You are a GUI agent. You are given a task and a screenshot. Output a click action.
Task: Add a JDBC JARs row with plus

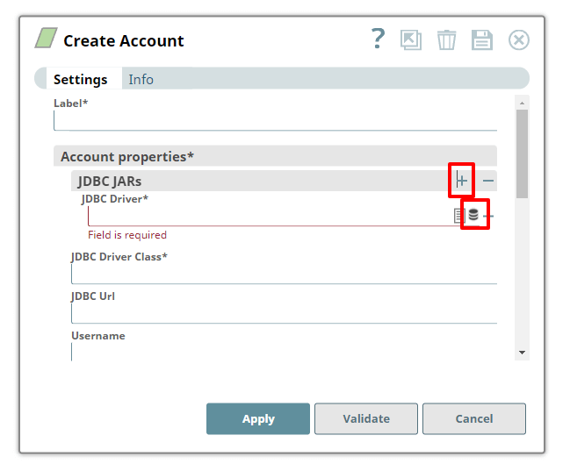(x=462, y=181)
